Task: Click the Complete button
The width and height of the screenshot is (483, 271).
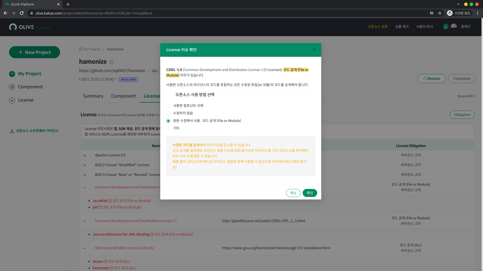Action: tap(462, 79)
